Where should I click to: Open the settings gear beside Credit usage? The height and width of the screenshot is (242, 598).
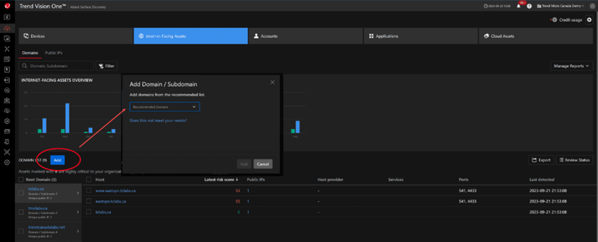(x=589, y=20)
